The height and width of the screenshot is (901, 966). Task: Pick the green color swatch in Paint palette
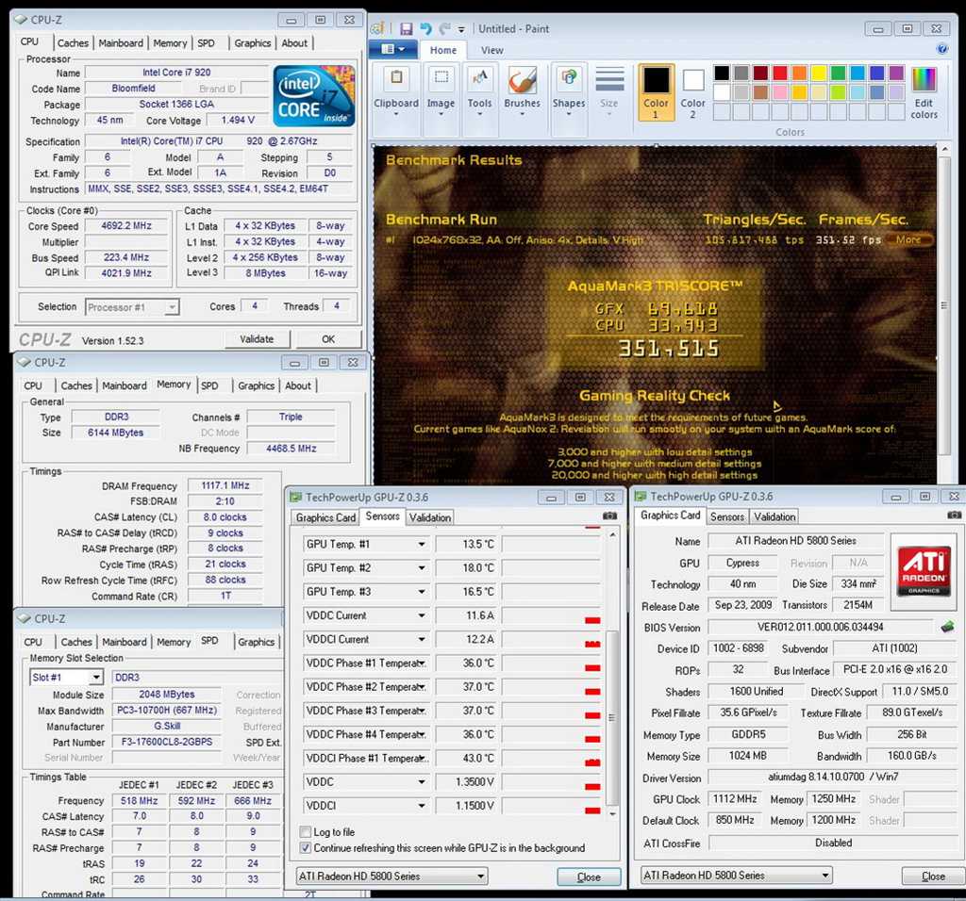838,74
